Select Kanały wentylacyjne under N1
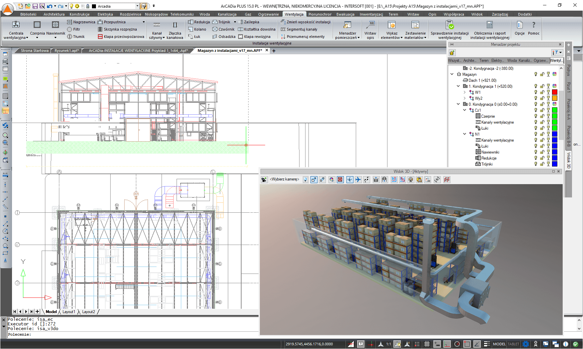583x349 pixels. coord(495,140)
